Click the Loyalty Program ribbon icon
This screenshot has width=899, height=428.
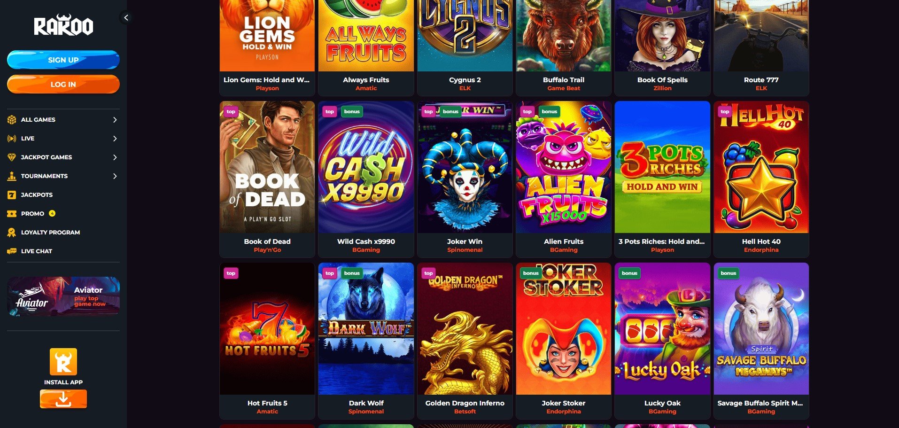(12, 233)
